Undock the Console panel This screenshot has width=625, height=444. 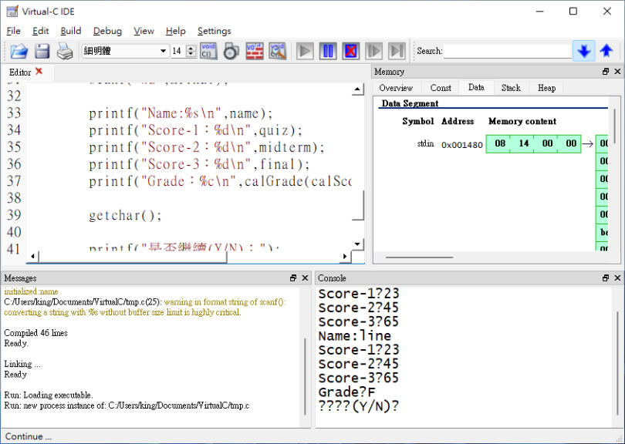pyautogui.click(x=606, y=278)
